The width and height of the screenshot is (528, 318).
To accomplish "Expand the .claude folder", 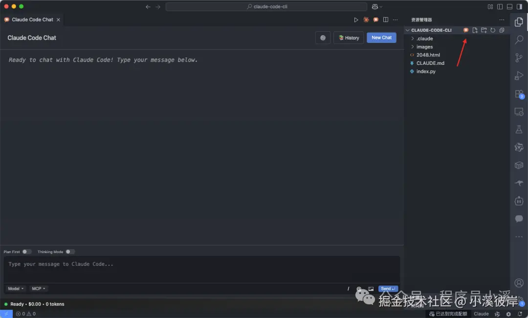I will pos(425,39).
